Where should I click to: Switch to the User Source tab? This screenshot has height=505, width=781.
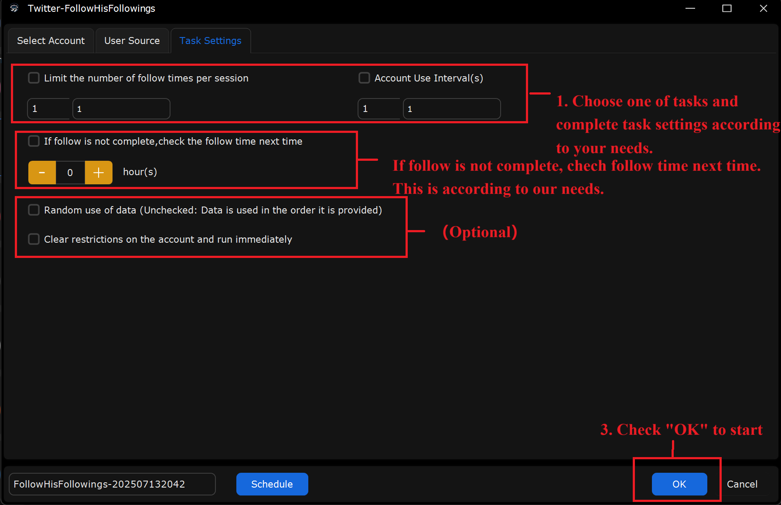(x=132, y=41)
